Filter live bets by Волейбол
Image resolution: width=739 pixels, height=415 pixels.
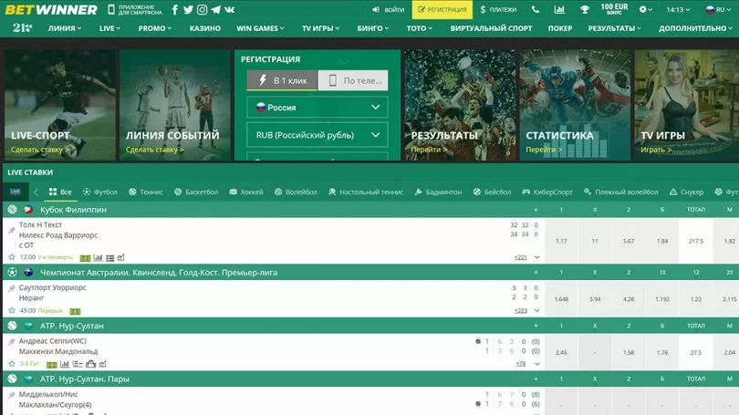[296, 192]
